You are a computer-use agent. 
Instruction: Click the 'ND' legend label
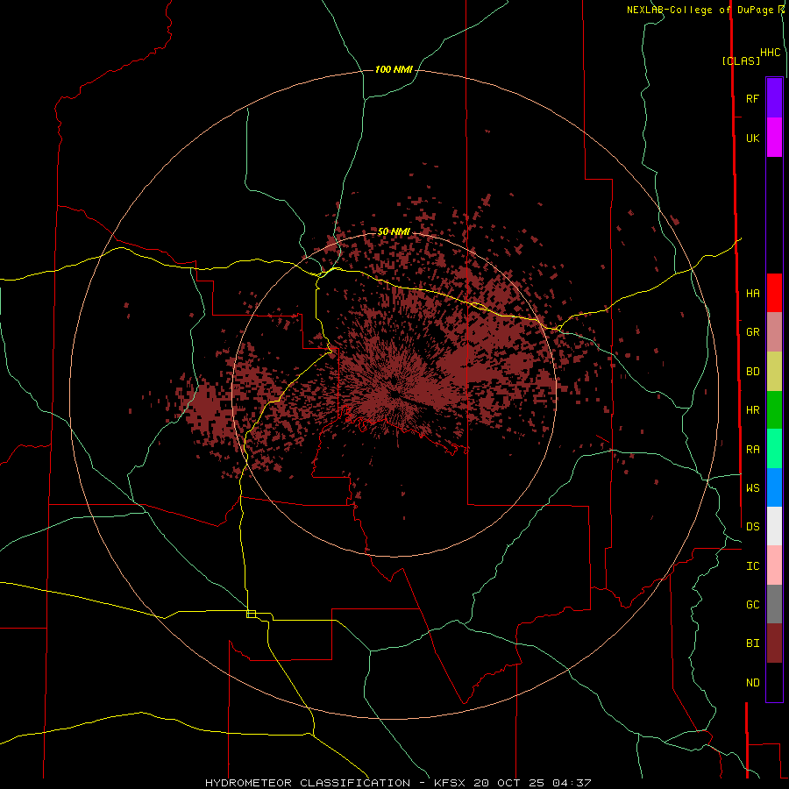752,683
